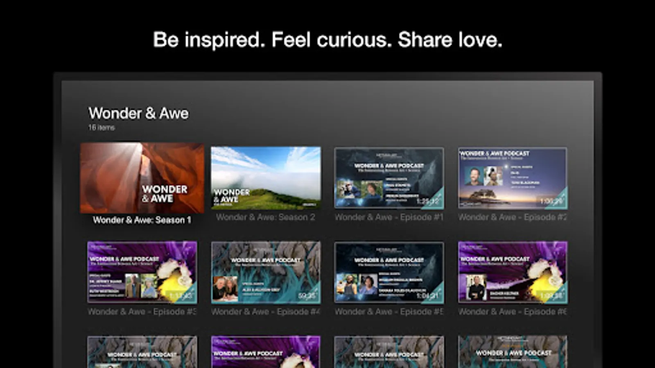Click the "Wonder & Awe - Episode #4" label
This screenshot has height=368, width=655.
(266, 312)
